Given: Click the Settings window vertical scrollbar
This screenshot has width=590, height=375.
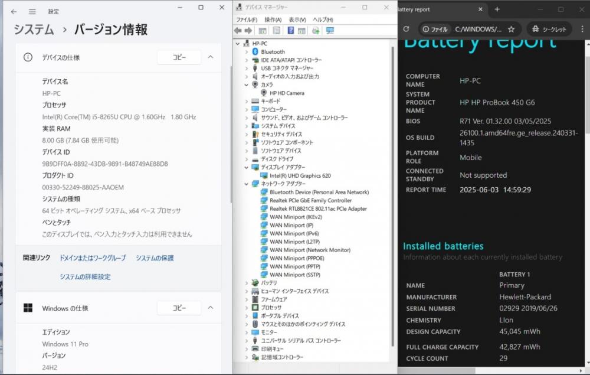Looking at the screenshot, I should click(231, 133).
